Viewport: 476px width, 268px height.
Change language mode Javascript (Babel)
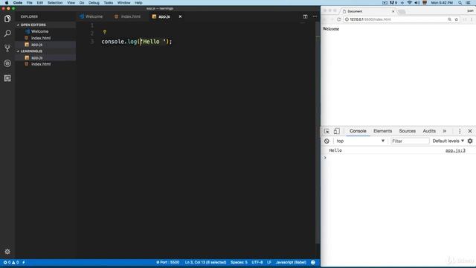[291, 262]
